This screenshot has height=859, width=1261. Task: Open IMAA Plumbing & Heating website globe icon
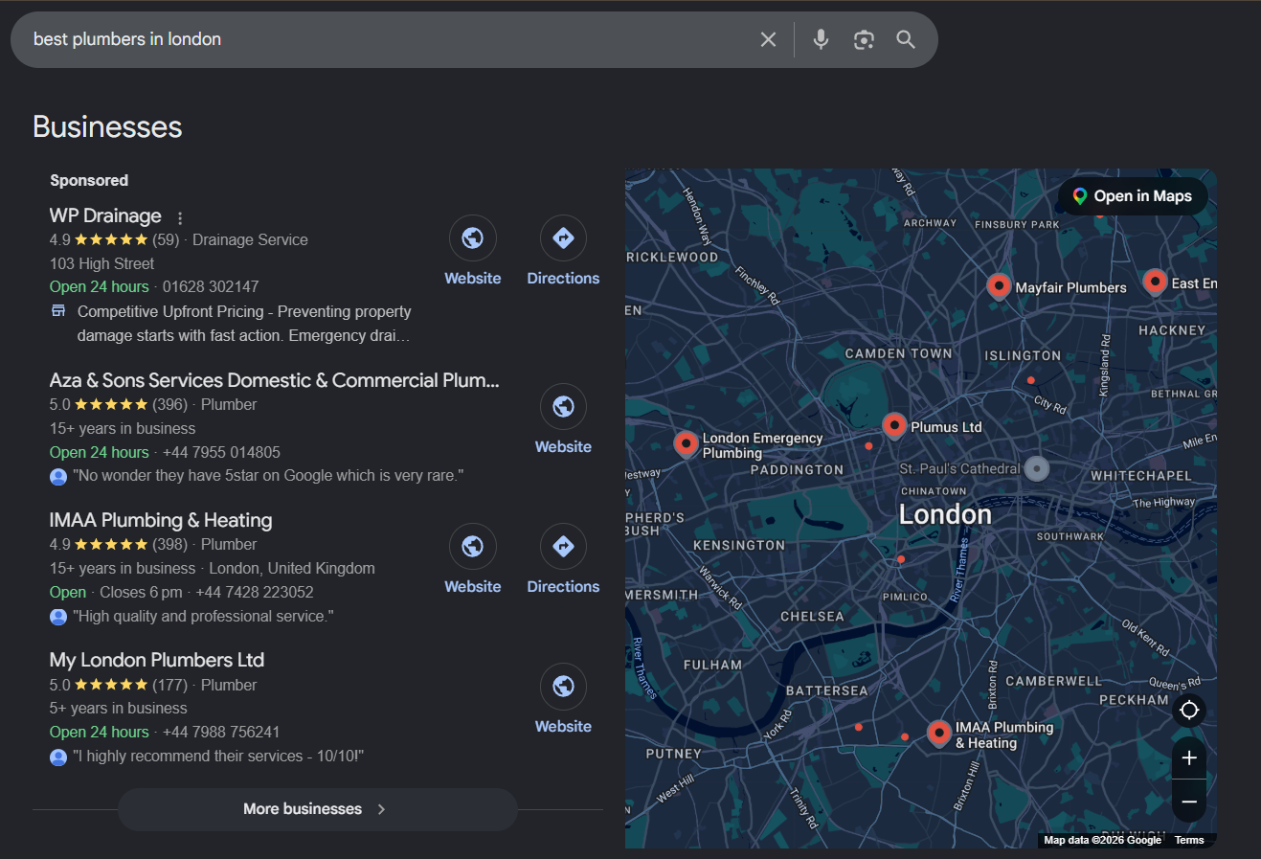tap(473, 546)
